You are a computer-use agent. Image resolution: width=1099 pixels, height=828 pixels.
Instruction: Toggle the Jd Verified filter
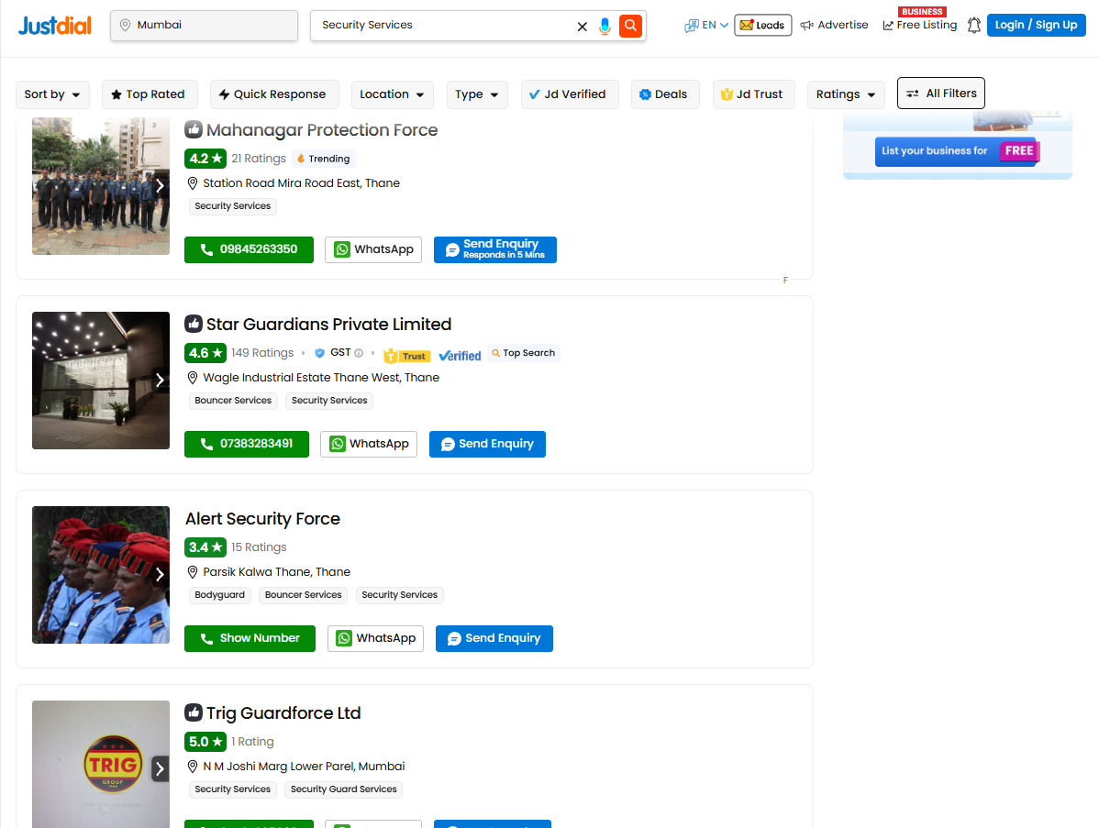[569, 94]
